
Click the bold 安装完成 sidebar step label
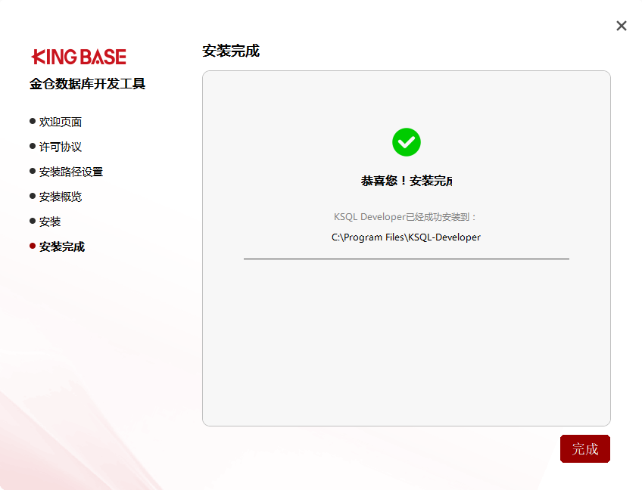coord(62,247)
